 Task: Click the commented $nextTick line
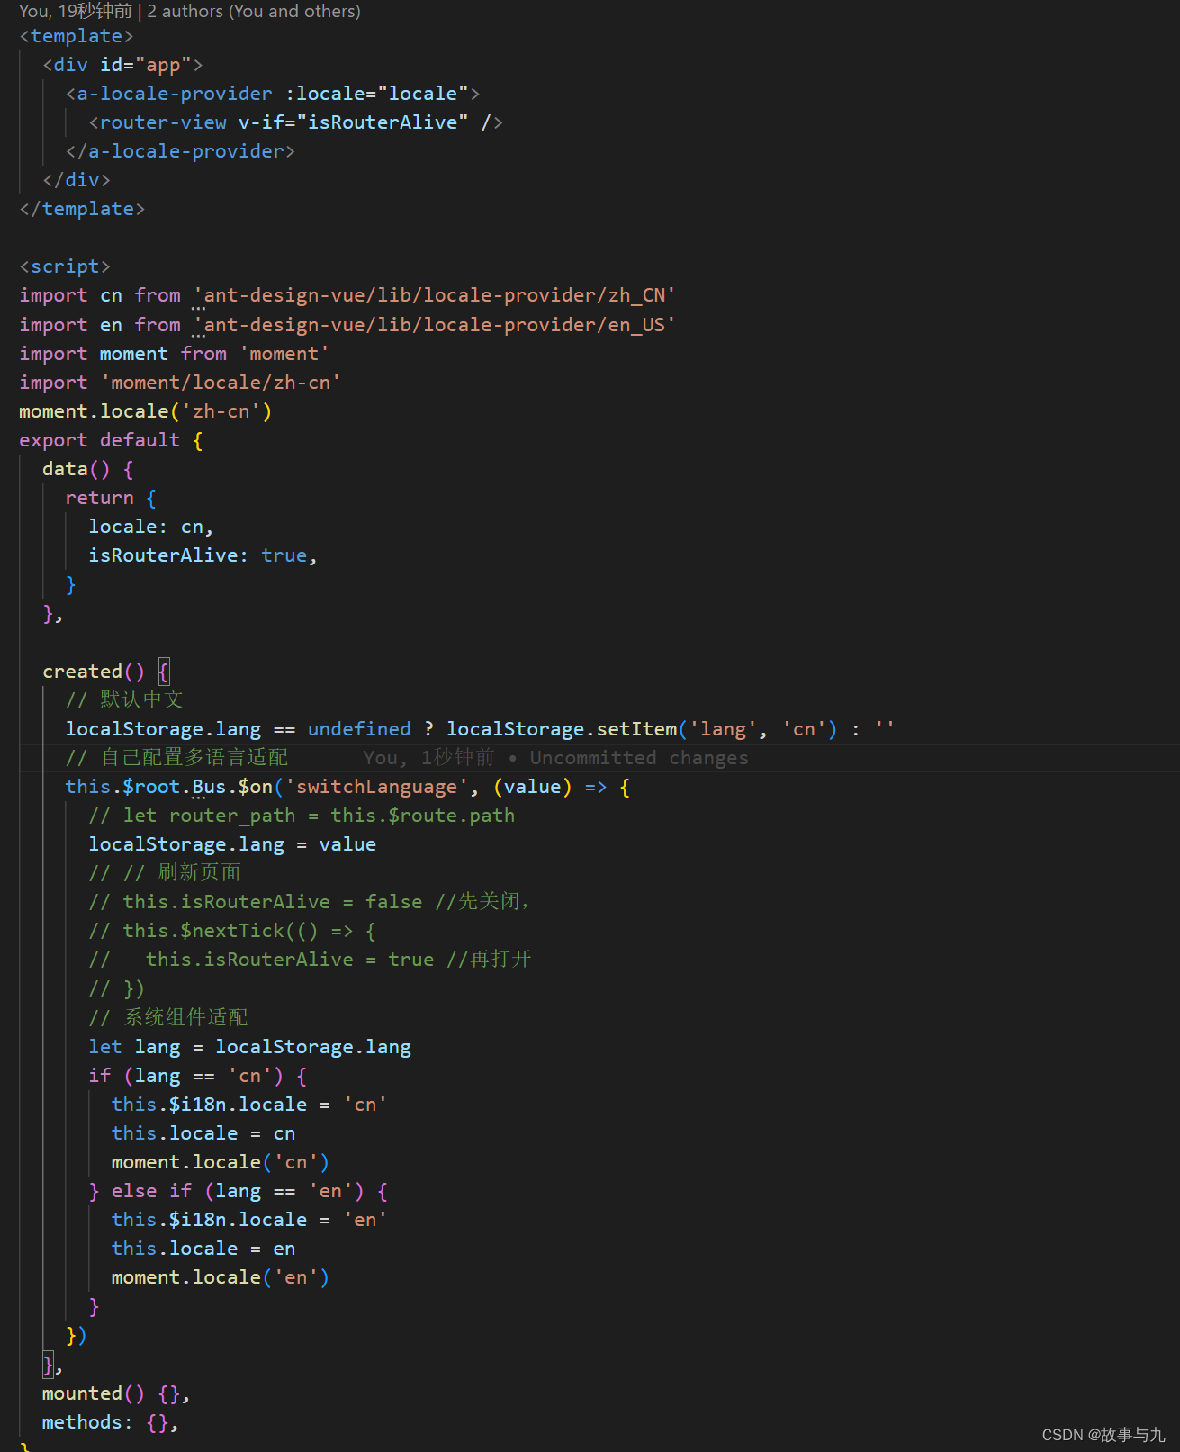pos(232,932)
